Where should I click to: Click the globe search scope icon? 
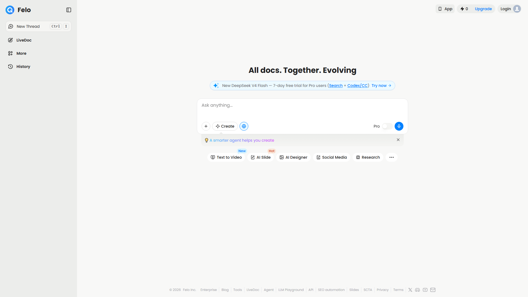pos(244,126)
